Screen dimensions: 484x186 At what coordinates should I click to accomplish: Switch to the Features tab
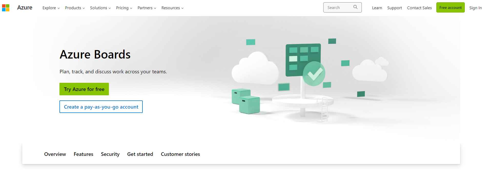84,154
